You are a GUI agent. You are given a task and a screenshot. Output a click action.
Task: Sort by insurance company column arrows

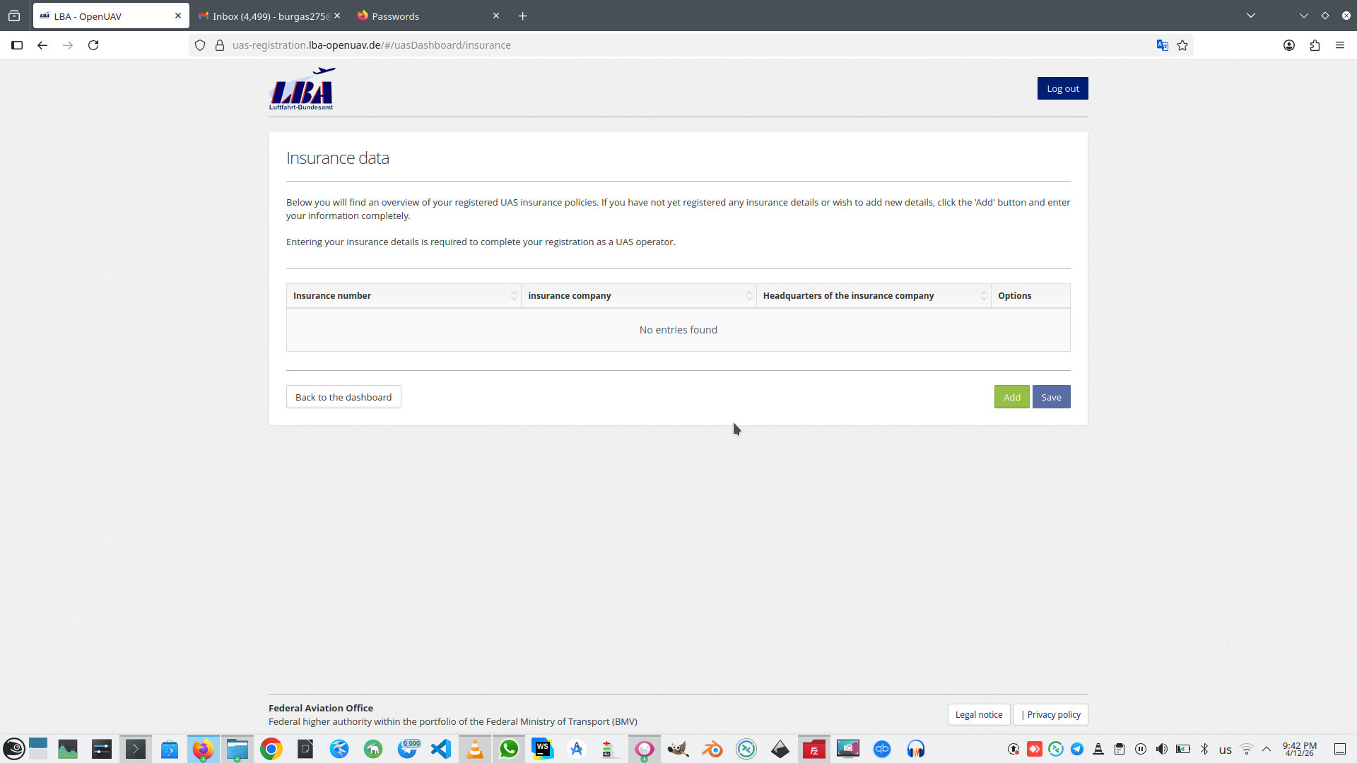tap(749, 296)
